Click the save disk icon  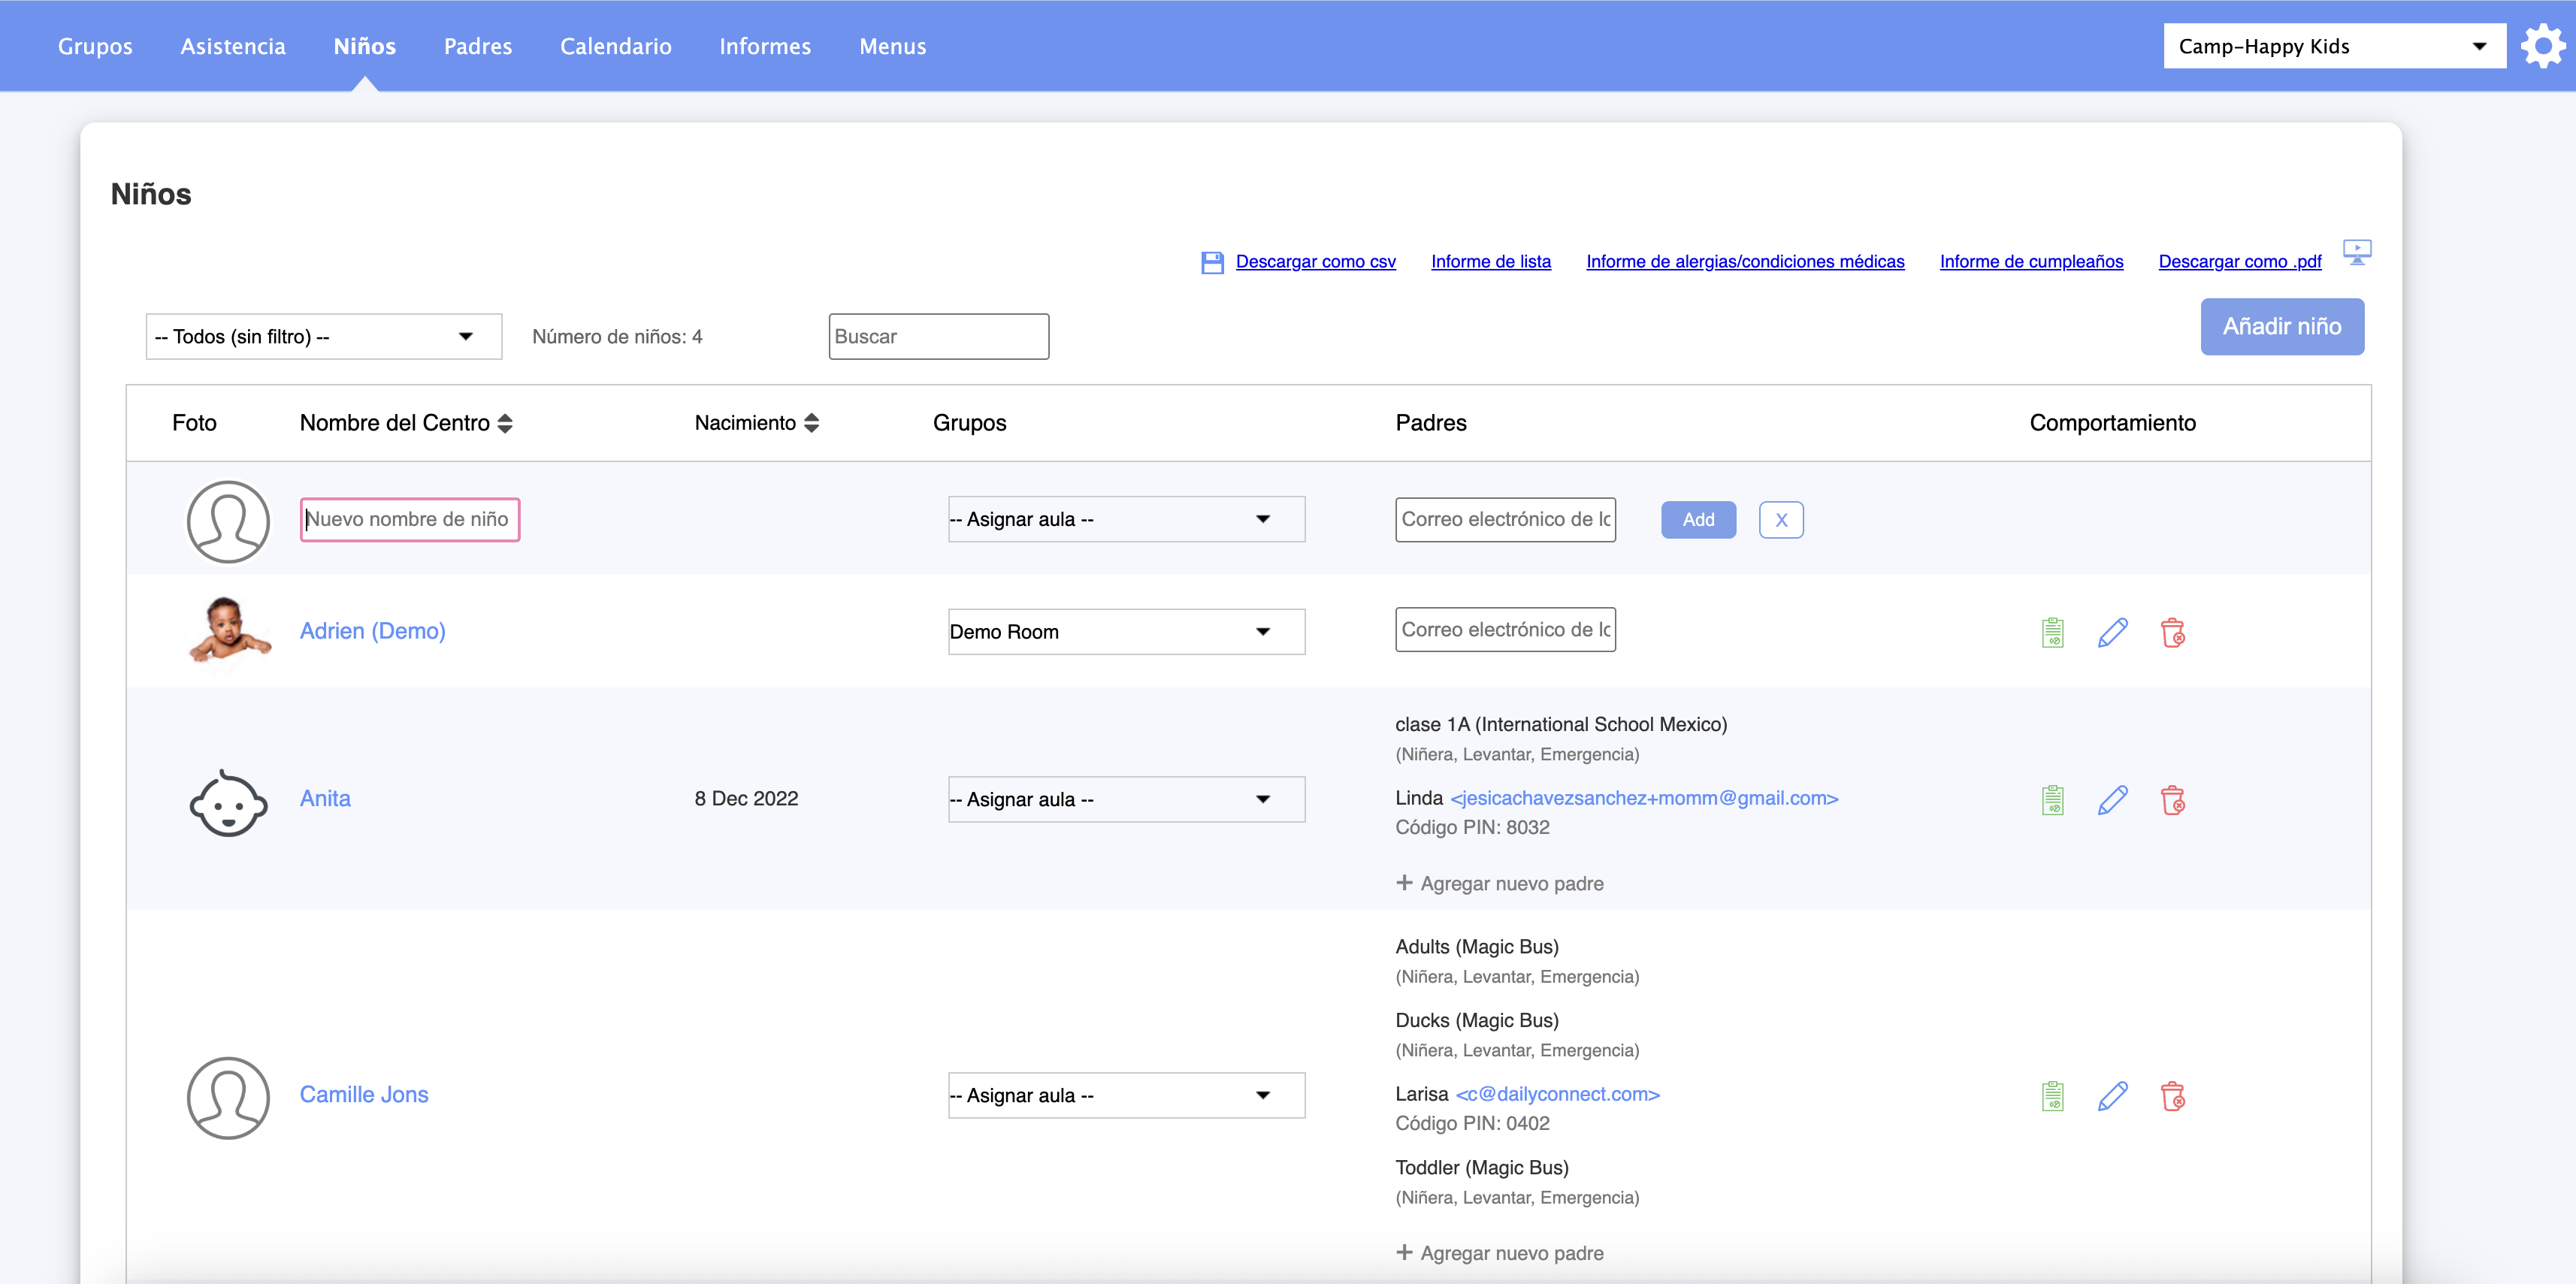pos(1212,262)
